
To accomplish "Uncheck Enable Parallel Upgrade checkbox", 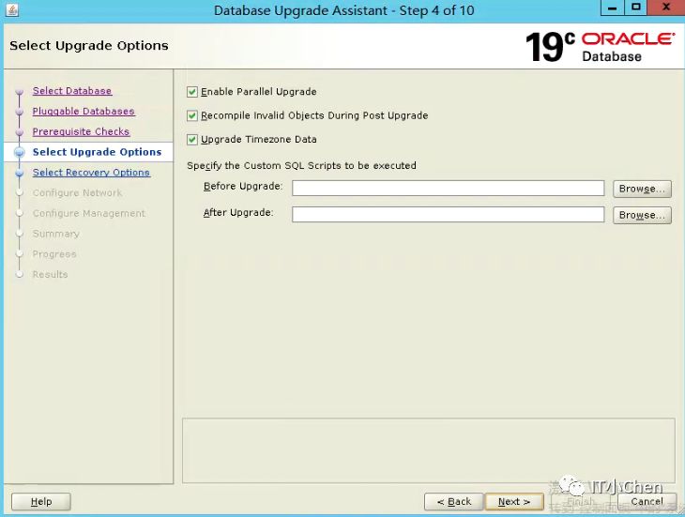I will click(191, 92).
